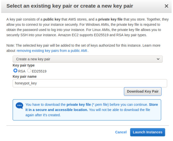Click bold 'private key file' in the blue notice
This screenshot has height=141, width=173.
[79, 105]
